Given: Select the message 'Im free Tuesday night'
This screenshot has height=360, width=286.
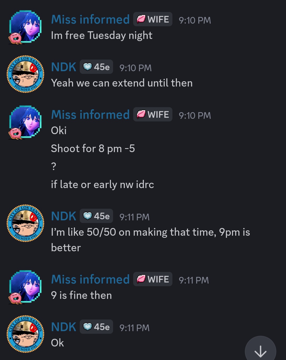Looking at the screenshot, I should coord(102,35).
